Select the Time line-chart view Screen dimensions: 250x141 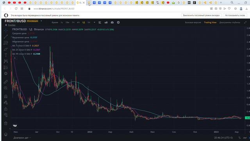coord(55,23)
